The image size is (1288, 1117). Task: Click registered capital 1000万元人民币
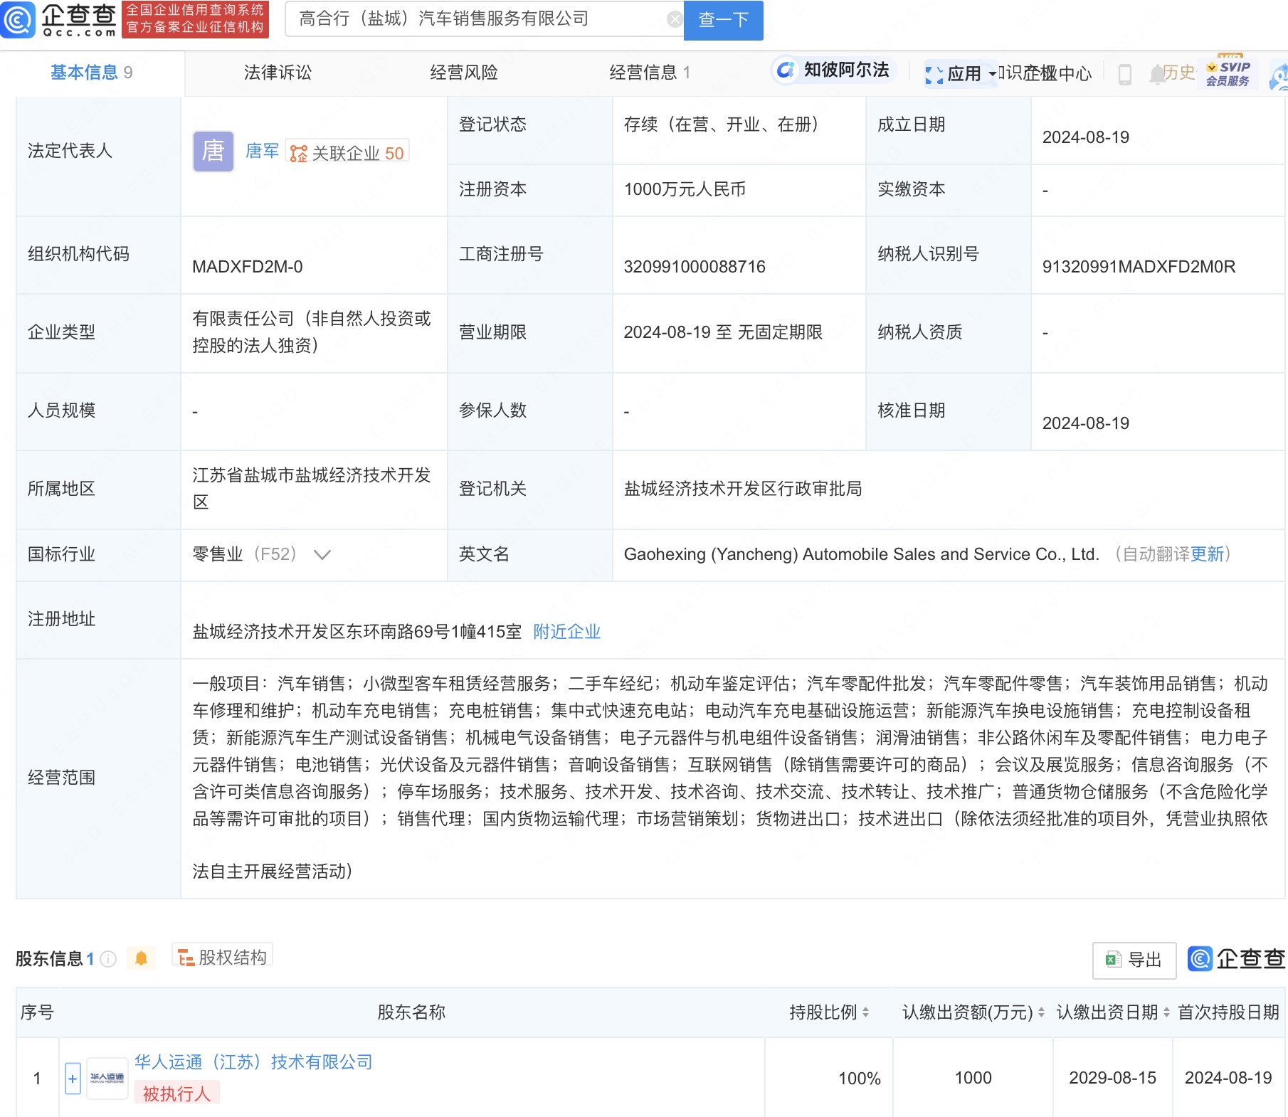(685, 189)
